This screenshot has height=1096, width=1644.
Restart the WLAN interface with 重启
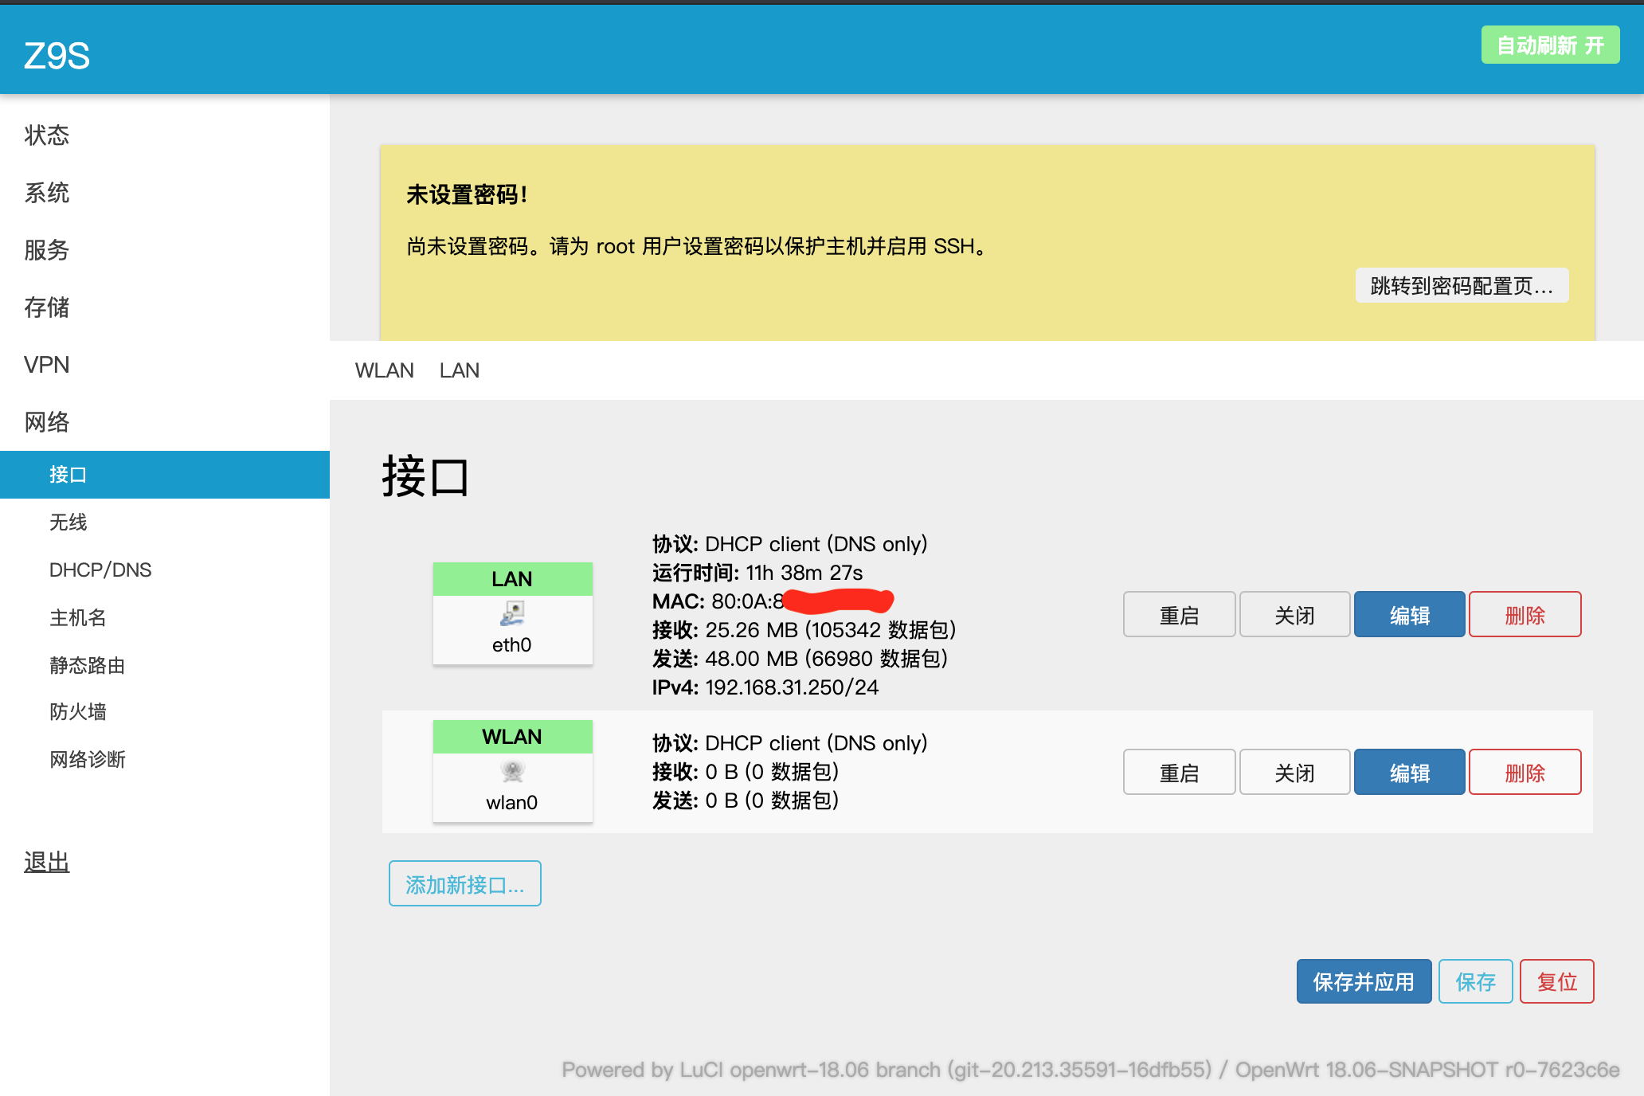[1179, 773]
